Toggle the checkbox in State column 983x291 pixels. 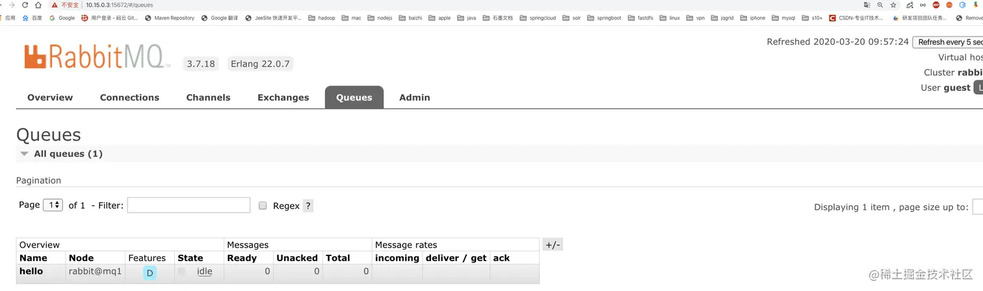(x=181, y=272)
